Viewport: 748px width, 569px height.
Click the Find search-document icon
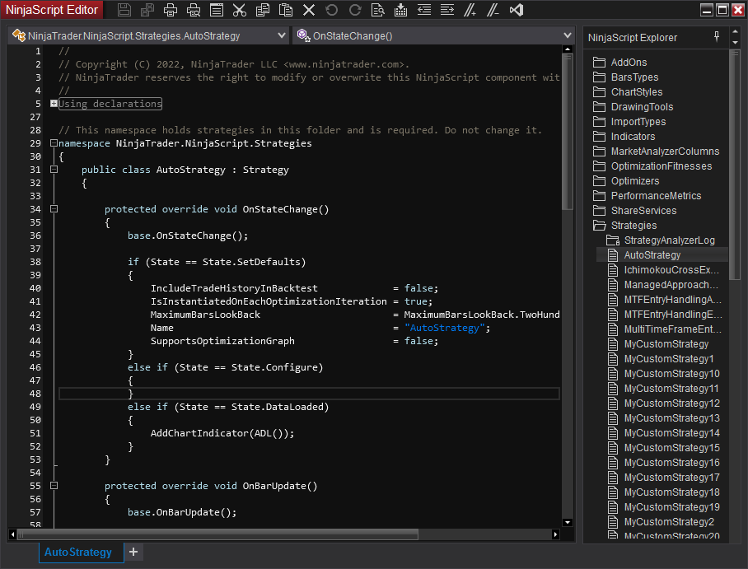(x=378, y=11)
